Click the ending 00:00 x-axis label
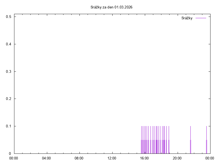Image resolution: width=217 pixels, height=163 pixels. (209, 158)
